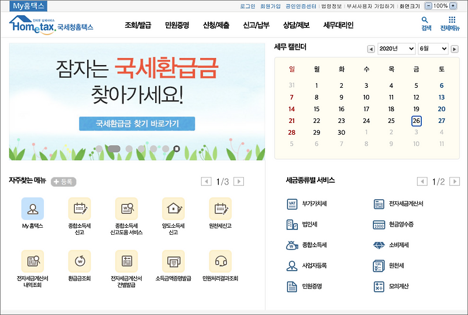Click 국세환급금 찾기 바로가기 button
The image size is (468, 315).
(137, 124)
